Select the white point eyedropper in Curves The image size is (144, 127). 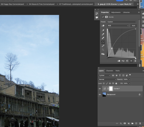pyautogui.click(x=103, y=38)
